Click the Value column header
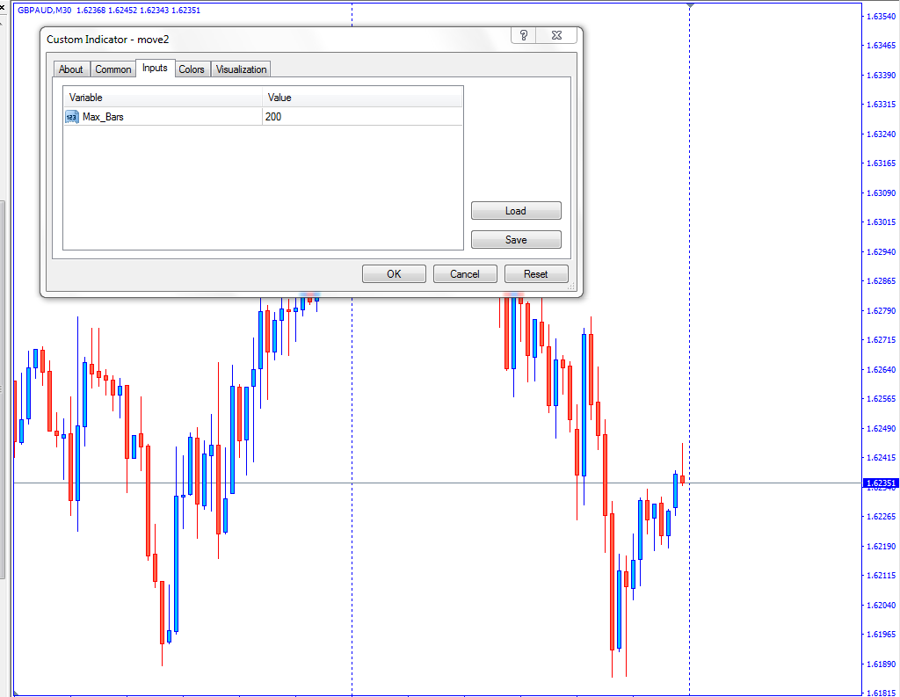The height and width of the screenshot is (697, 900). [361, 98]
